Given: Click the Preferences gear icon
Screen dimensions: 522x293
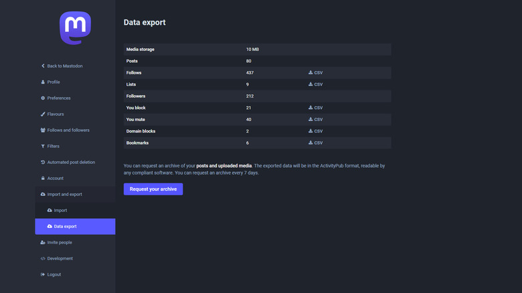Looking at the screenshot, I should (43, 98).
